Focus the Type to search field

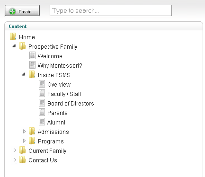pyautogui.click(x=111, y=10)
